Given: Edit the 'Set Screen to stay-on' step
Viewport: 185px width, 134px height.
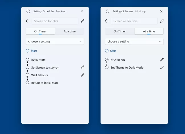Looking at the screenshot, I should click(83, 67).
